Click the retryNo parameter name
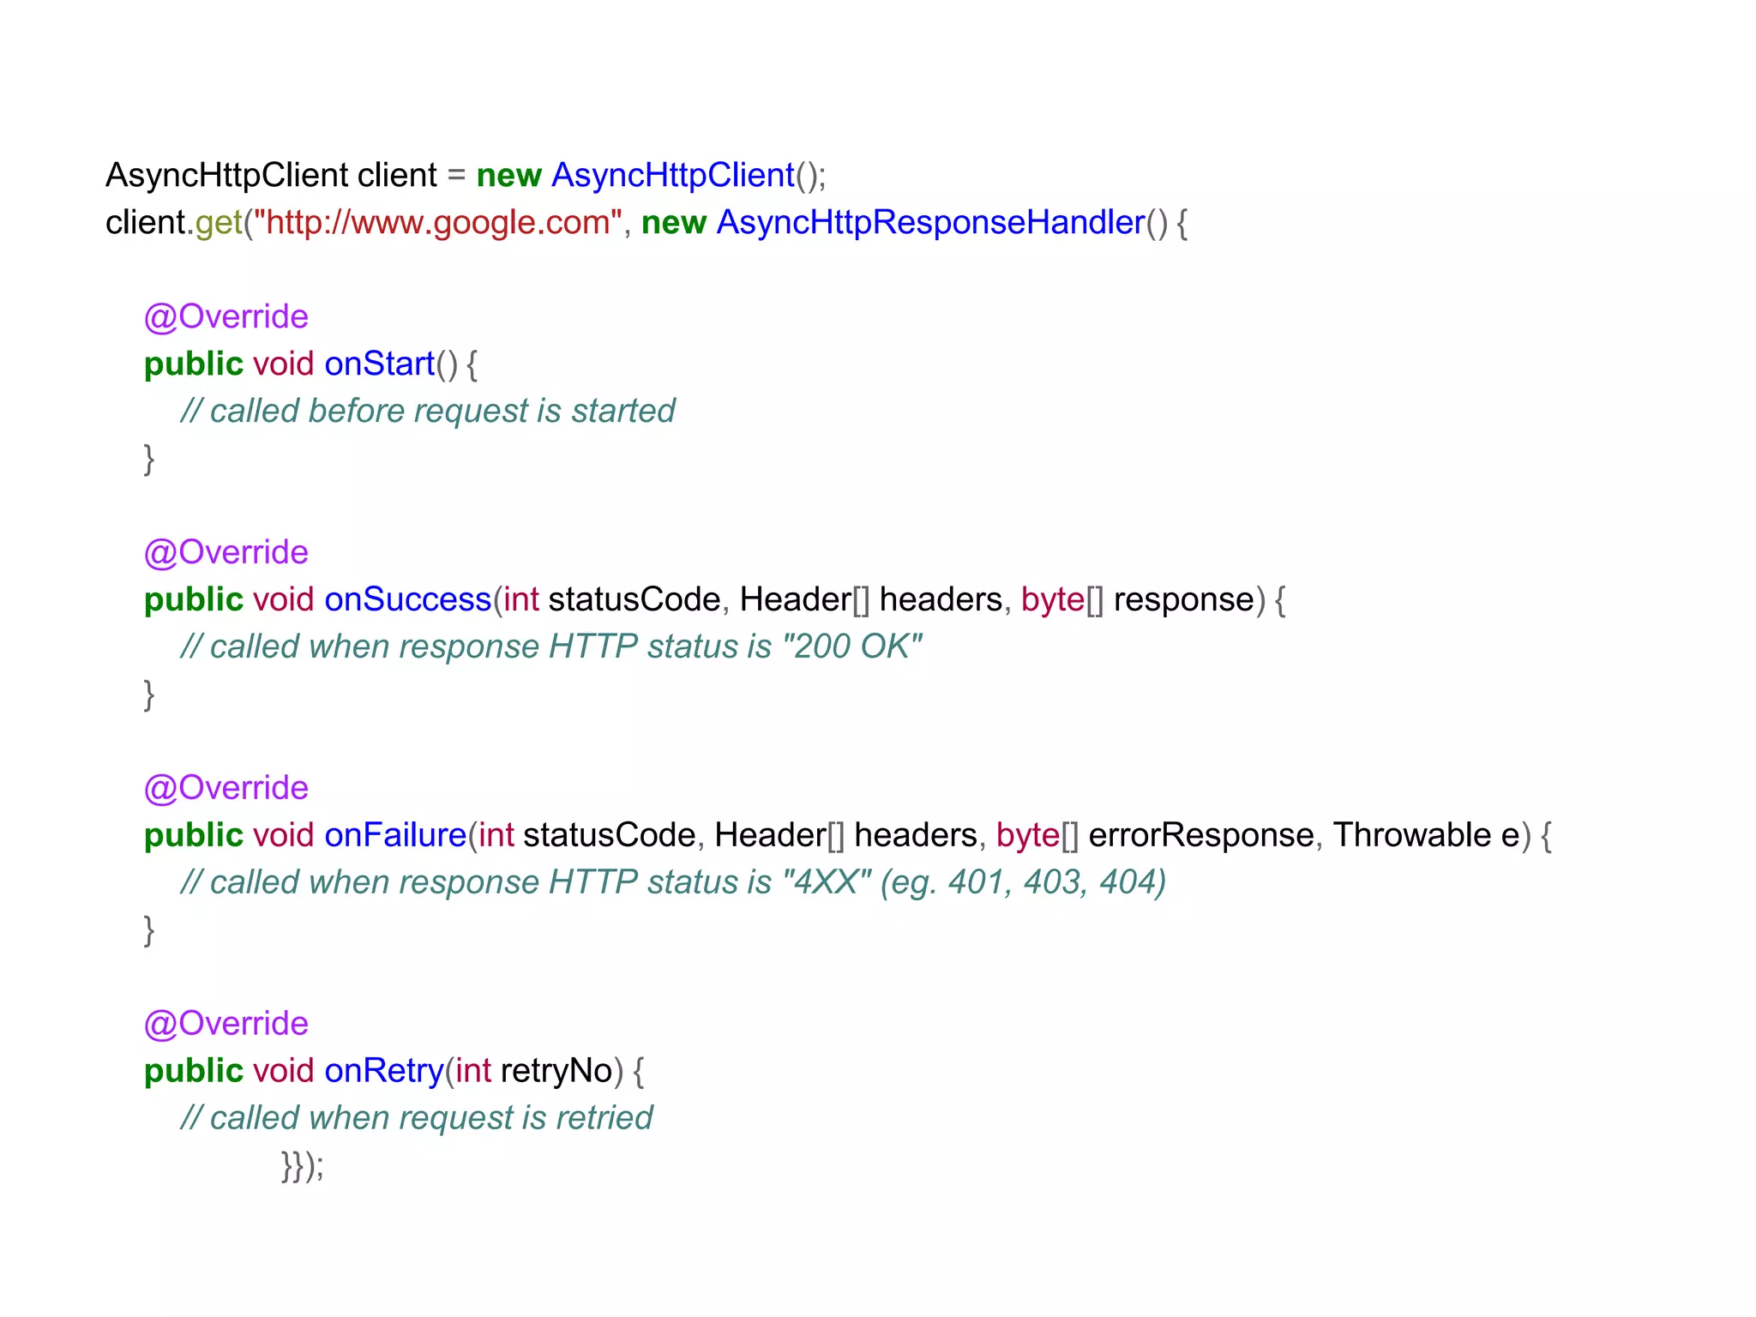 pos(556,1072)
